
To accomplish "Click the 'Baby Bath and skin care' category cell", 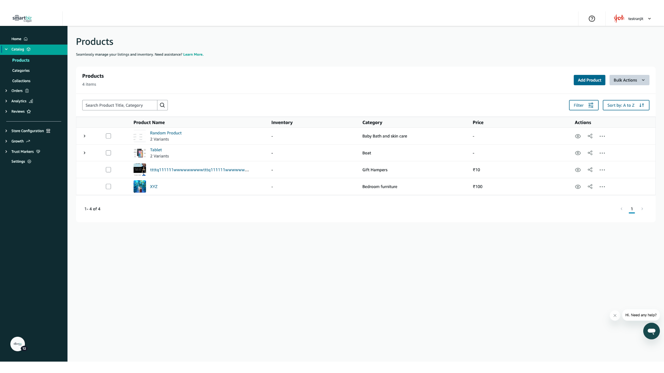I will click(x=385, y=136).
